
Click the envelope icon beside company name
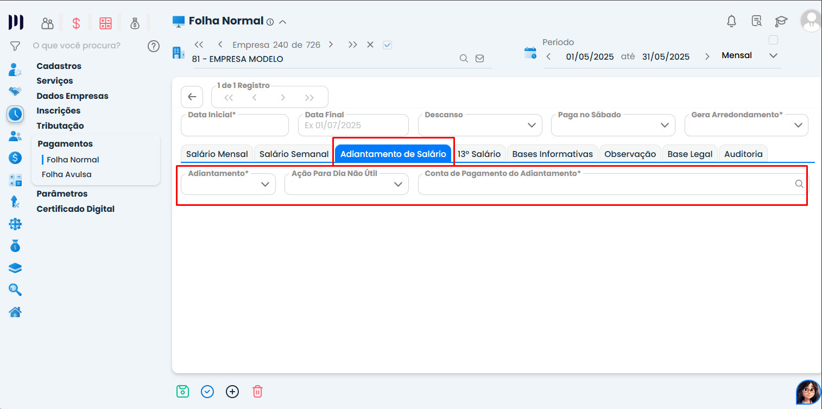click(479, 59)
